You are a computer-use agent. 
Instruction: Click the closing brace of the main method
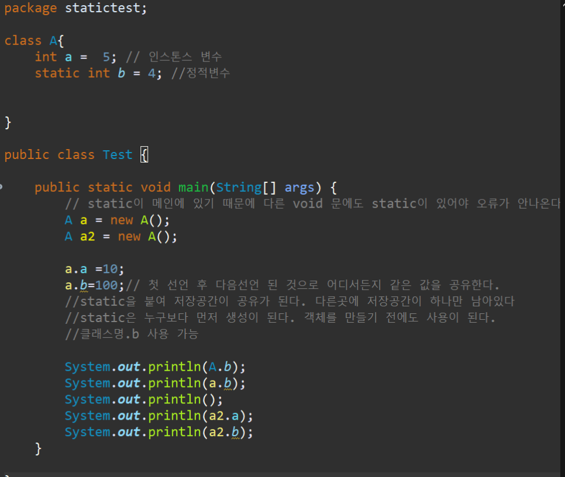point(38,449)
